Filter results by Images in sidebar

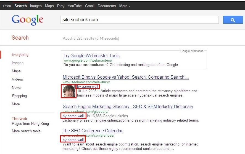[17, 63]
